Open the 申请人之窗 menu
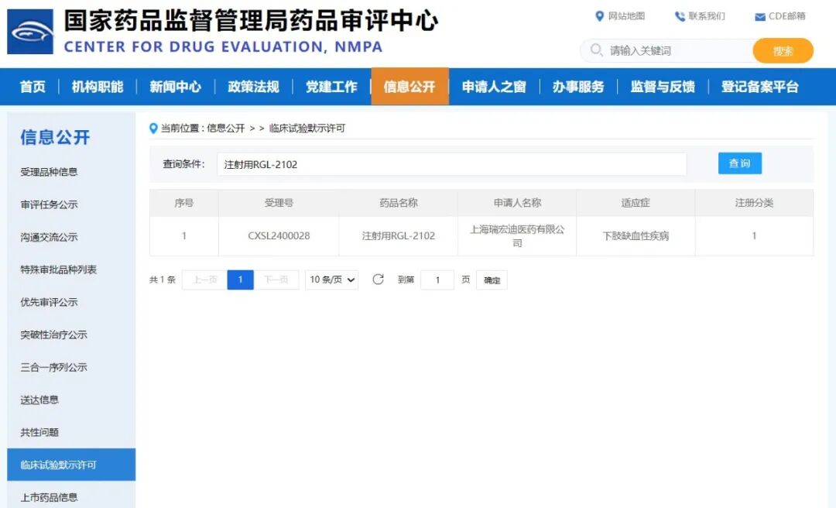Screen dimensions: 836x508 (x=494, y=87)
